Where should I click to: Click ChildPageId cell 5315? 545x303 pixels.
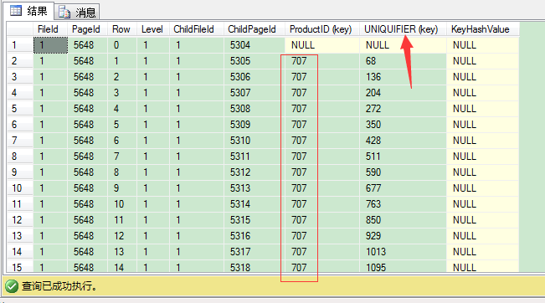click(255, 220)
